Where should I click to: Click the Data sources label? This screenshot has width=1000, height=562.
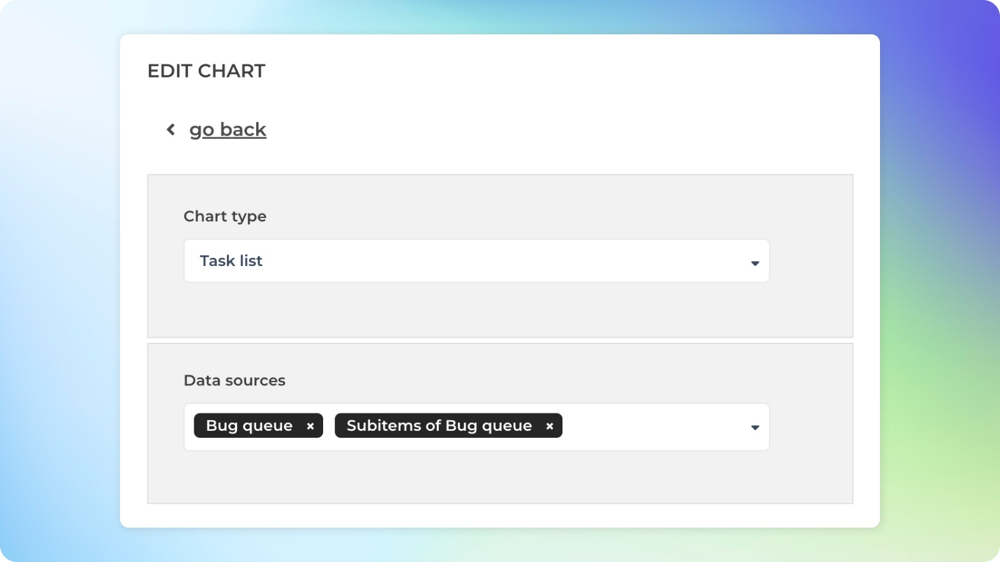pos(234,380)
